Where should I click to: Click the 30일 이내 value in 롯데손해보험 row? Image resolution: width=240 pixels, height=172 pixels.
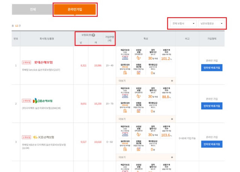pyautogui.click(x=153, y=58)
